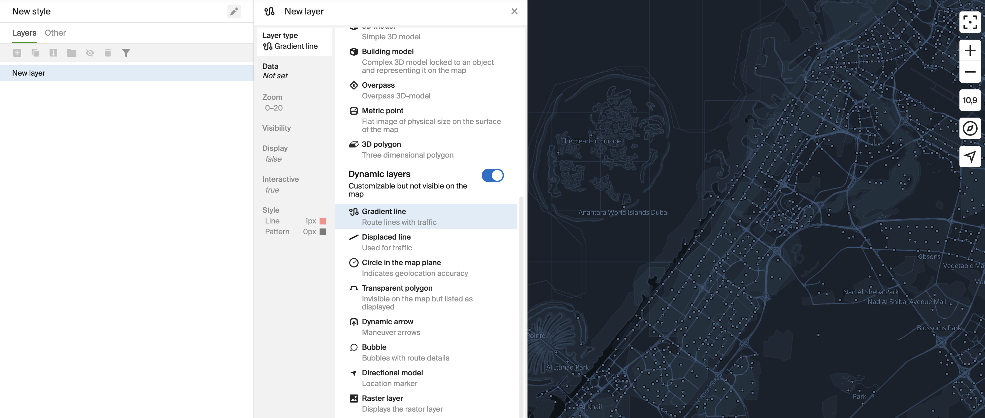This screenshot has height=418, width=985.
Task: Open the Interactive section
Action: pyautogui.click(x=294, y=184)
